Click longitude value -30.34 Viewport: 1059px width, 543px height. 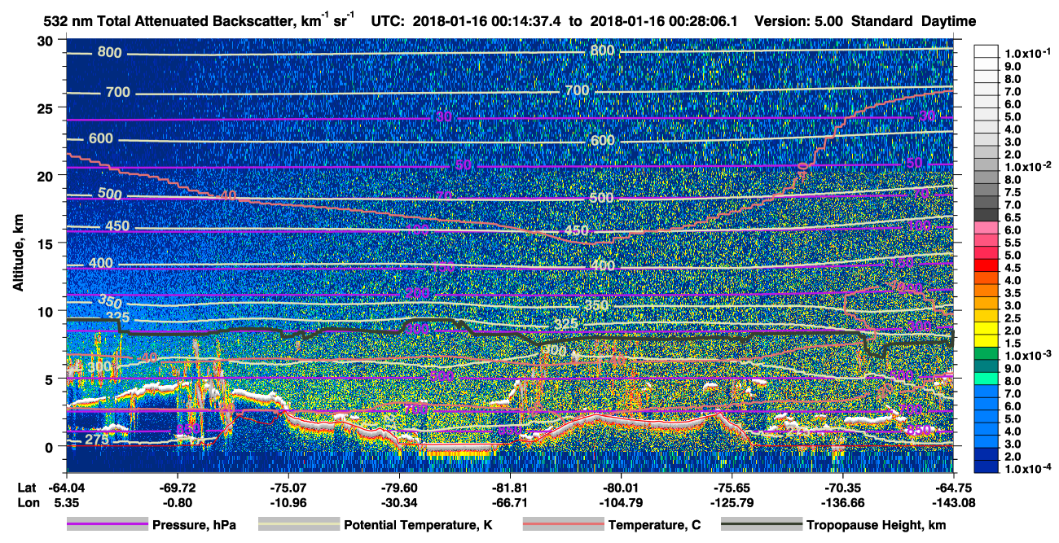[398, 502]
